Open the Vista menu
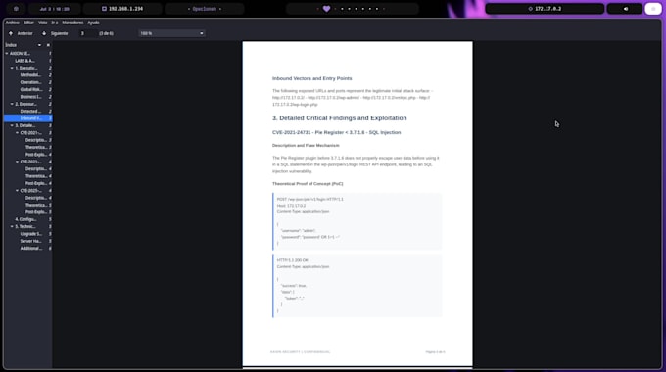Viewport: 666px width, 372px height. [43, 23]
